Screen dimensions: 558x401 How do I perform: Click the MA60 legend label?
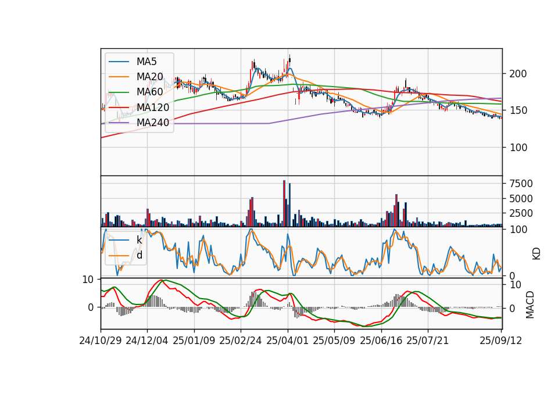pyautogui.click(x=149, y=92)
